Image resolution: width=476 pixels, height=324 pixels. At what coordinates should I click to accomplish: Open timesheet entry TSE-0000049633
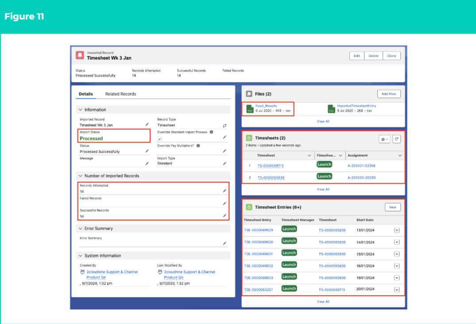pyautogui.click(x=259, y=278)
